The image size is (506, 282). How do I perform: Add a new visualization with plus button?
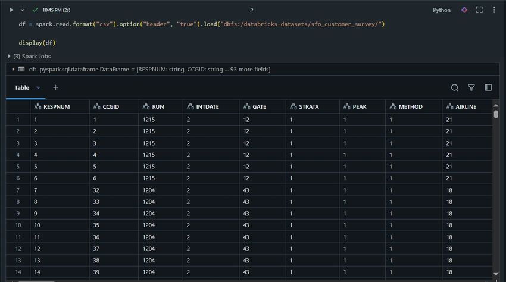pyautogui.click(x=55, y=88)
